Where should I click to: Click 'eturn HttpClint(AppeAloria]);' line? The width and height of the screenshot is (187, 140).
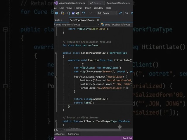[x=89, y=29]
